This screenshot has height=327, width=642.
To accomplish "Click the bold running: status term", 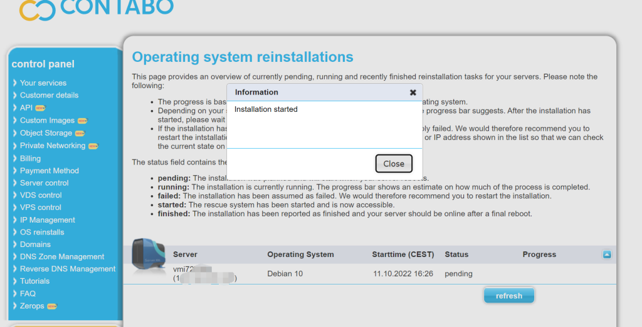I will 174,188.
